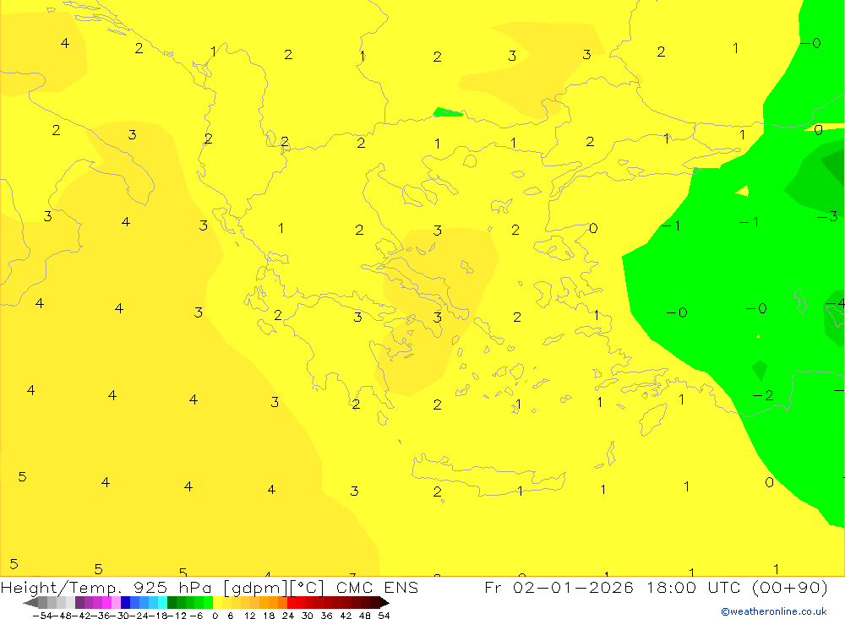
Task: Click the legend label "54"
Action: (384, 616)
